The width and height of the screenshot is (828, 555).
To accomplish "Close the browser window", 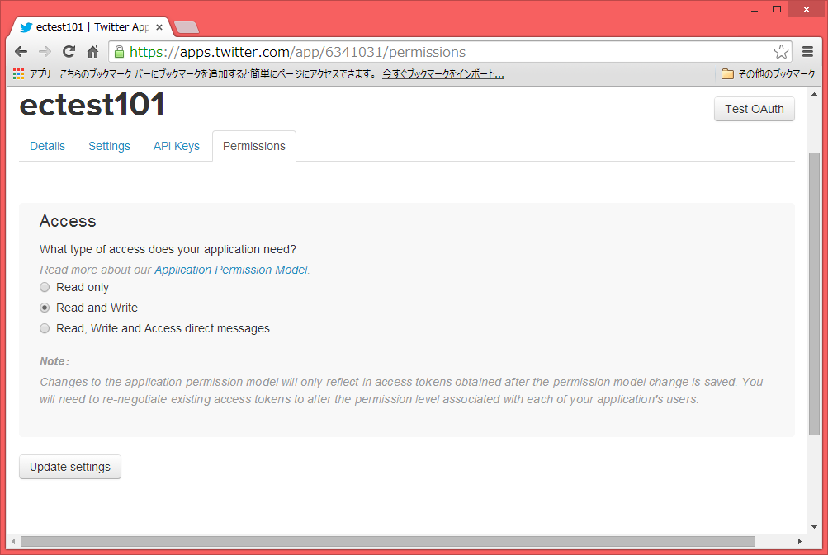I will (806, 10).
